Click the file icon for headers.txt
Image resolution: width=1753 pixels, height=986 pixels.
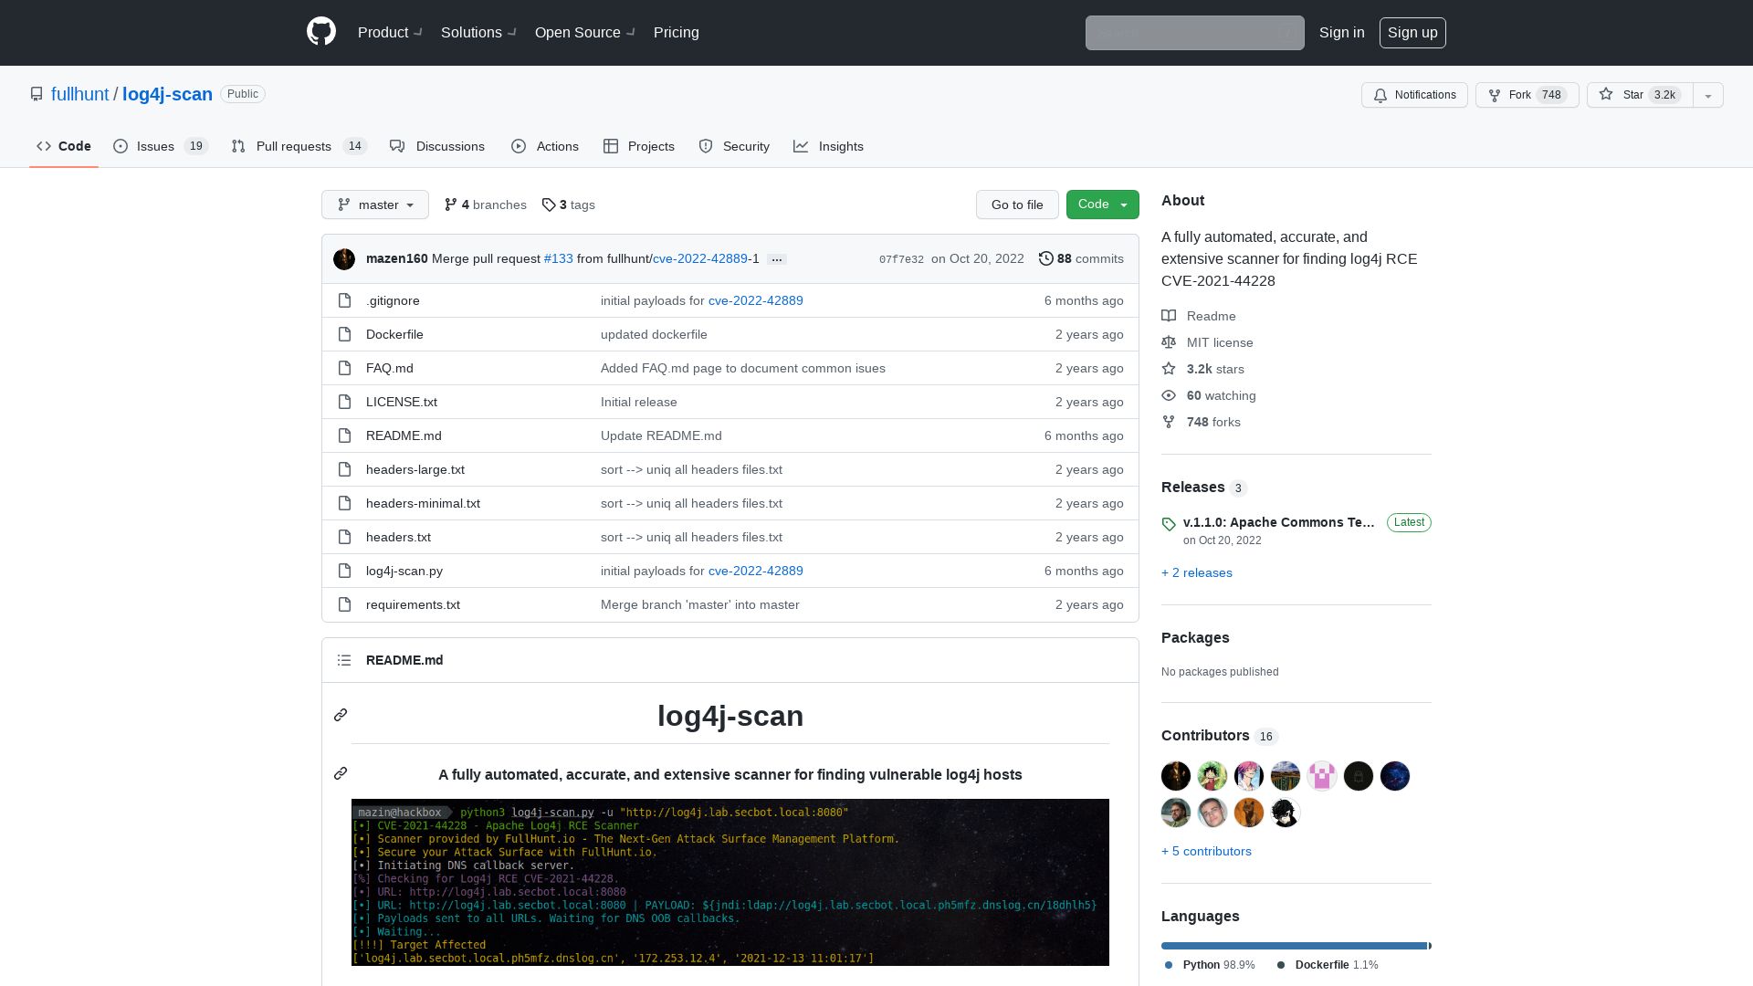click(x=344, y=537)
